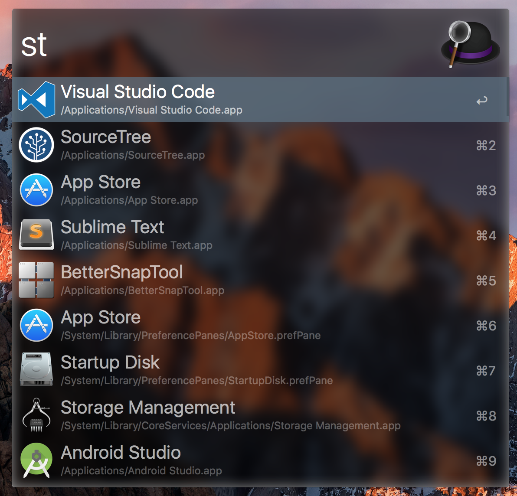Click the Storage Management caliper icon

pos(36,415)
